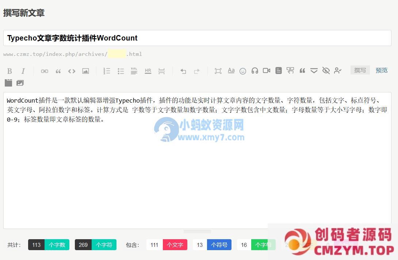The width and height of the screenshot is (398, 260).
Task: Edit the highlighted URL slug field
Action: pos(117,54)
